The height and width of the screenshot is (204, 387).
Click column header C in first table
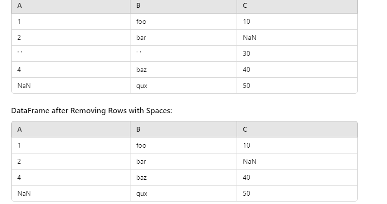pos(297,5)
